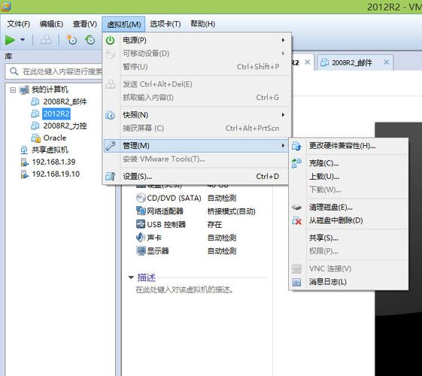422x376 pixels.
Task: Select 共享虚拟机 in the library tree
Action: pos(50,150)
